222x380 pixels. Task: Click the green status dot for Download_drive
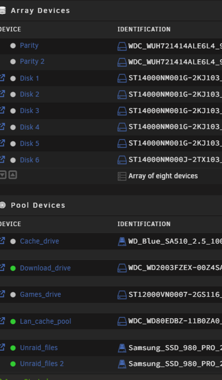pyautogui.click(x=13, y=268)
